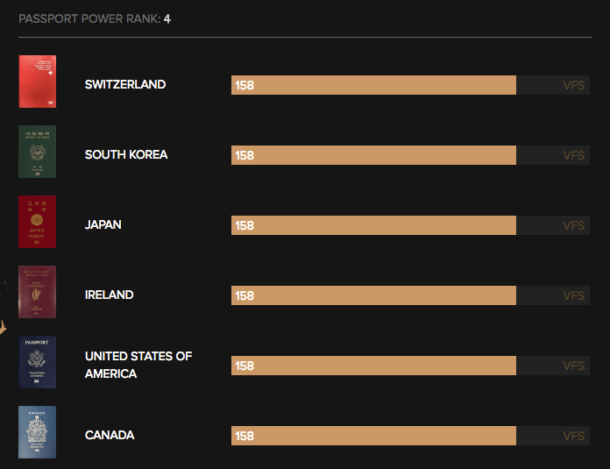Open the Japan passport cover image
This screenshot has height=469, width=610.
tap(38, 222)
